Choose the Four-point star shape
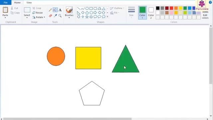This screenshot has width=213, height=120. [83, 17]
